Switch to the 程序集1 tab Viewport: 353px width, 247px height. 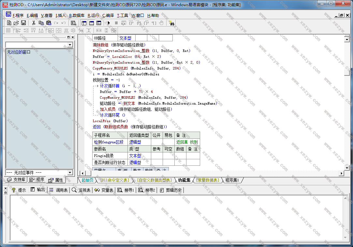pyautogui.click(x=232, y=180)
